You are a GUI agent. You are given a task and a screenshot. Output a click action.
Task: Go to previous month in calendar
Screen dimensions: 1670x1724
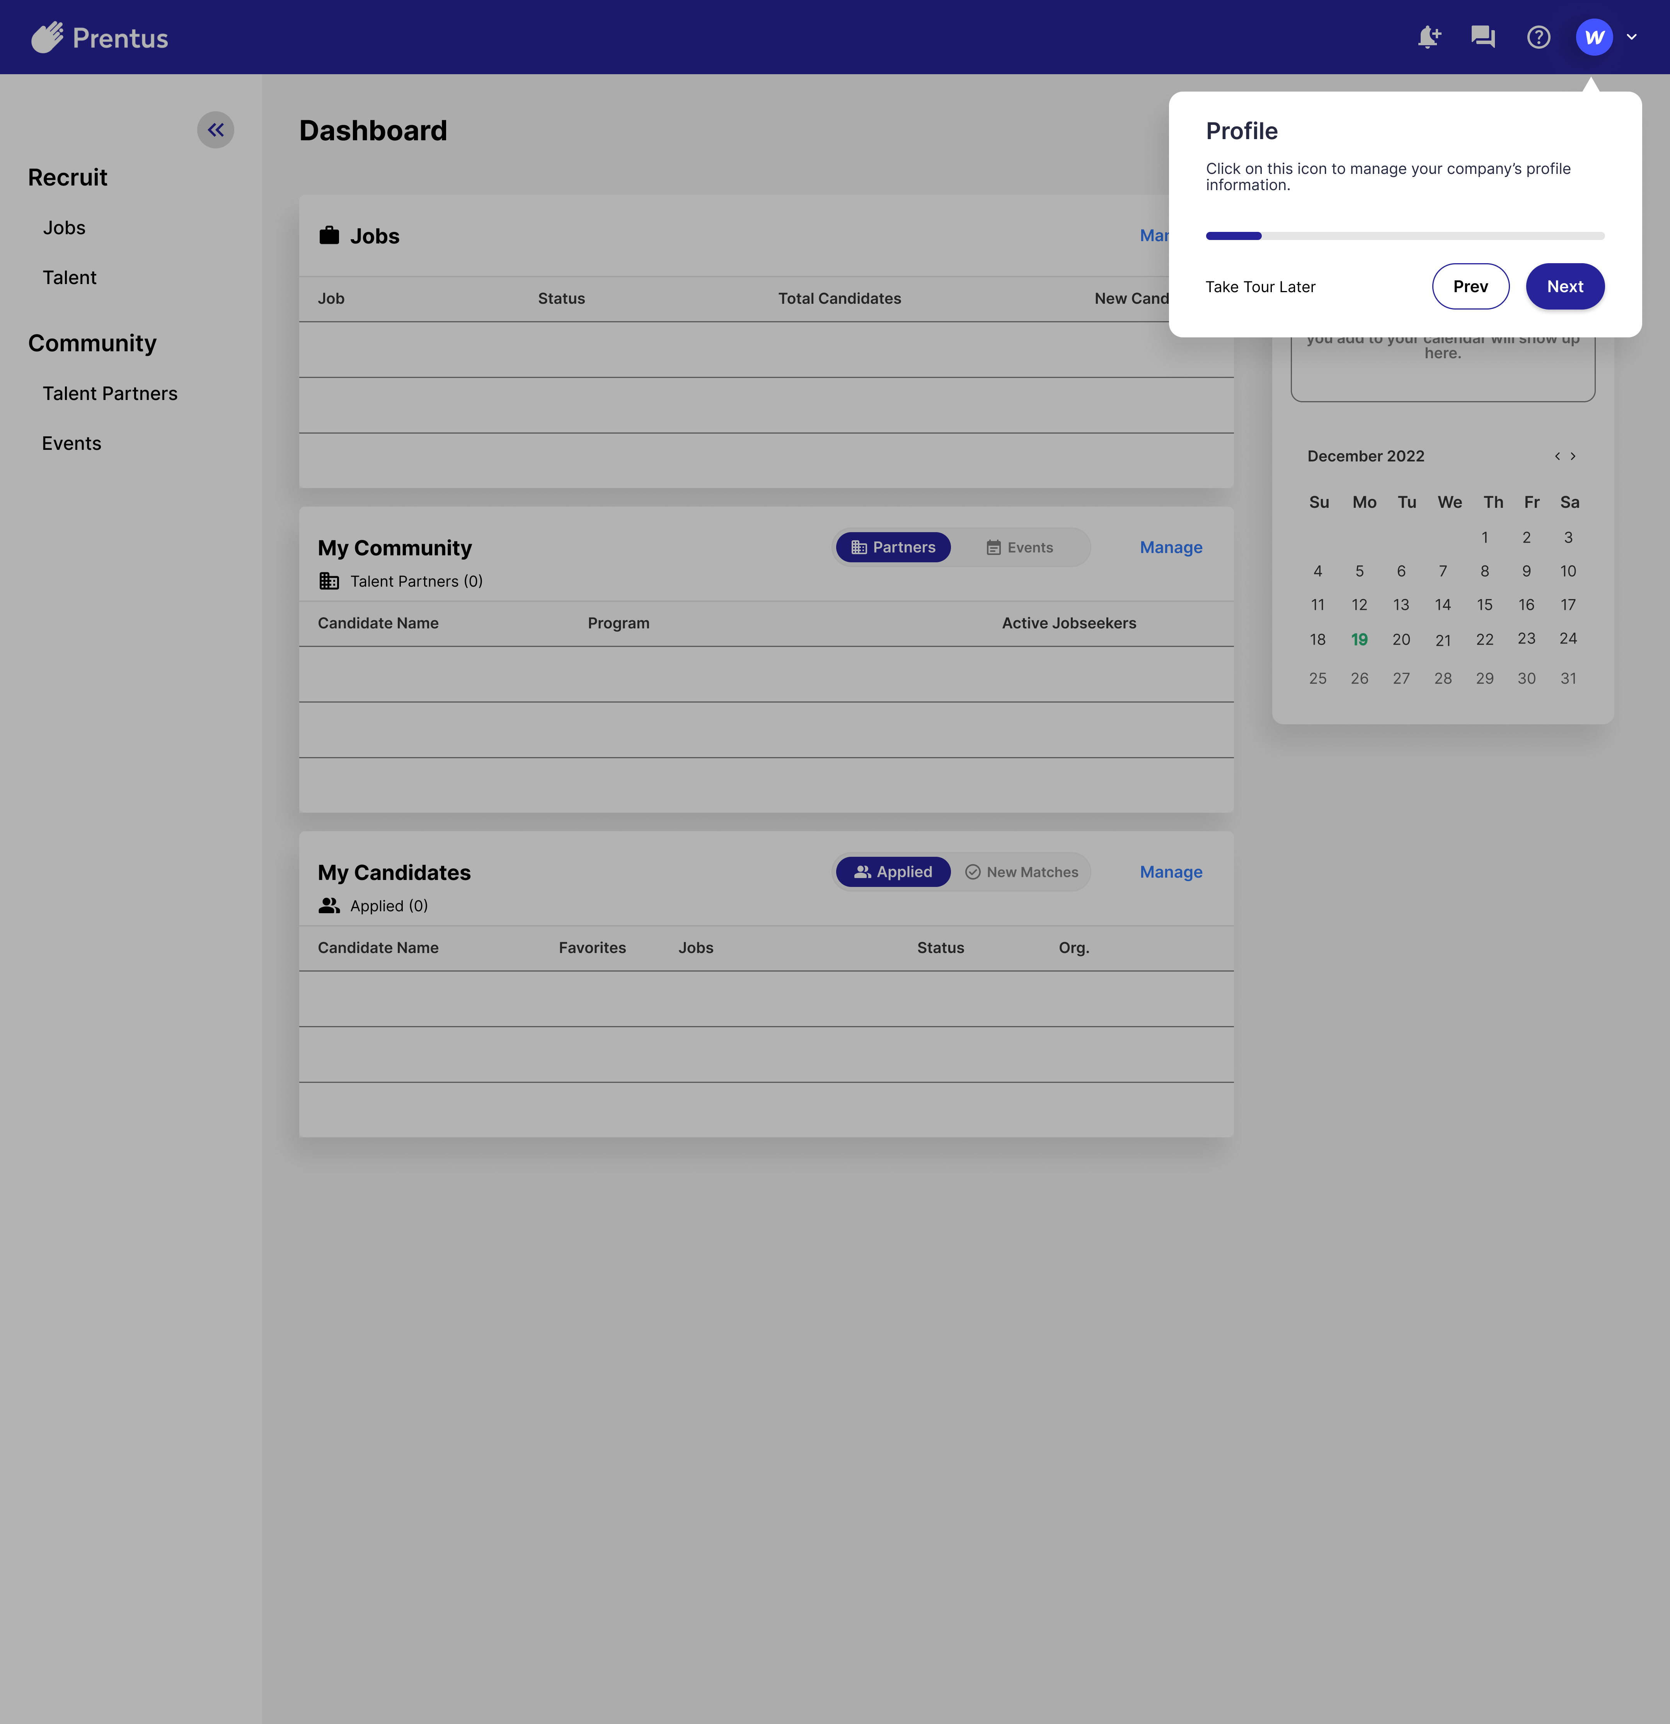(x=1558, y=456)
